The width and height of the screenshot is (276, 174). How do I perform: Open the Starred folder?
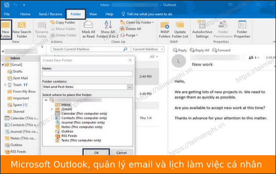16,112
